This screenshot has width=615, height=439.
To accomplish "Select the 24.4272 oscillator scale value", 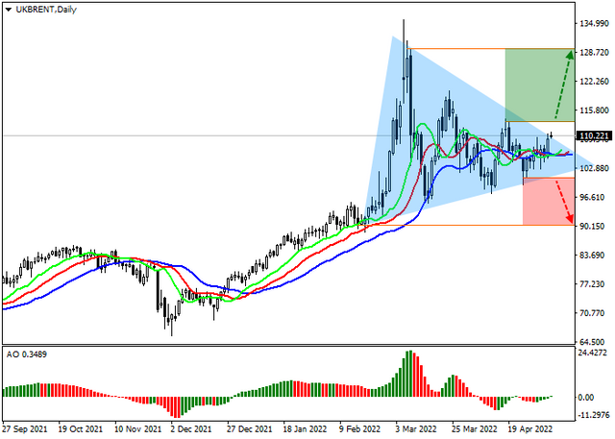I will tap(594, 353).
